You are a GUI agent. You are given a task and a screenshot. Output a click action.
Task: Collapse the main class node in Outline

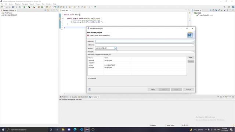coord(193,13)
